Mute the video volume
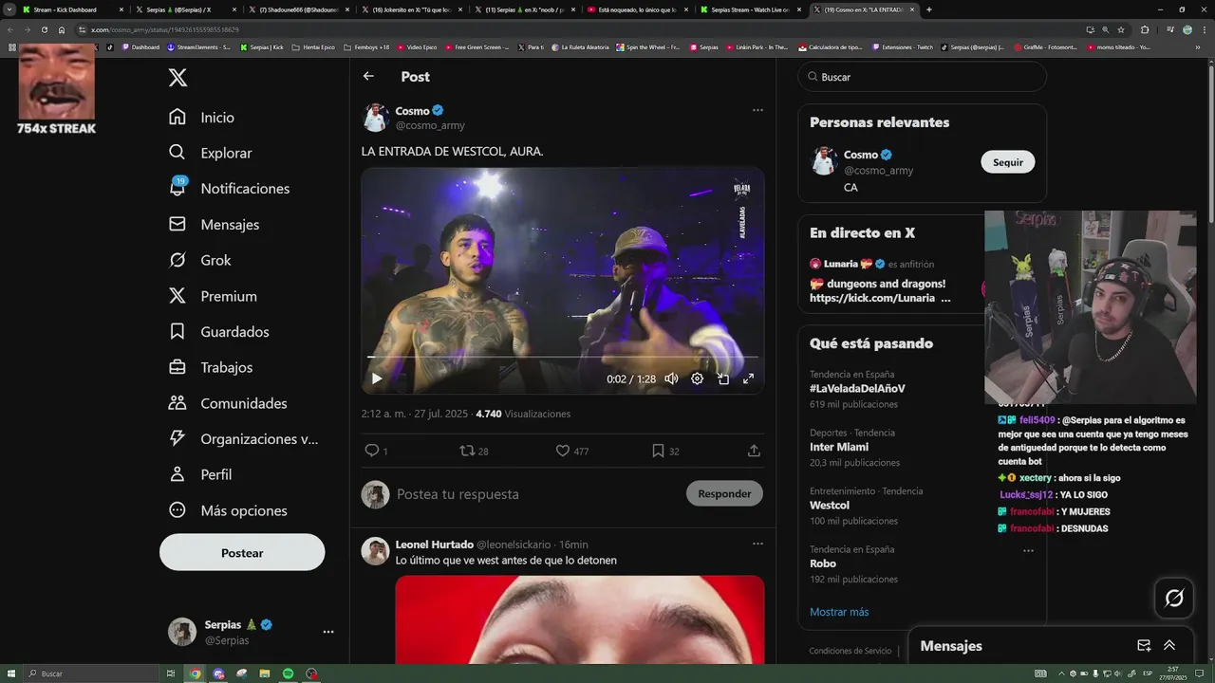The height and width of the screenshot is (683, 1215). coord(671,378)
